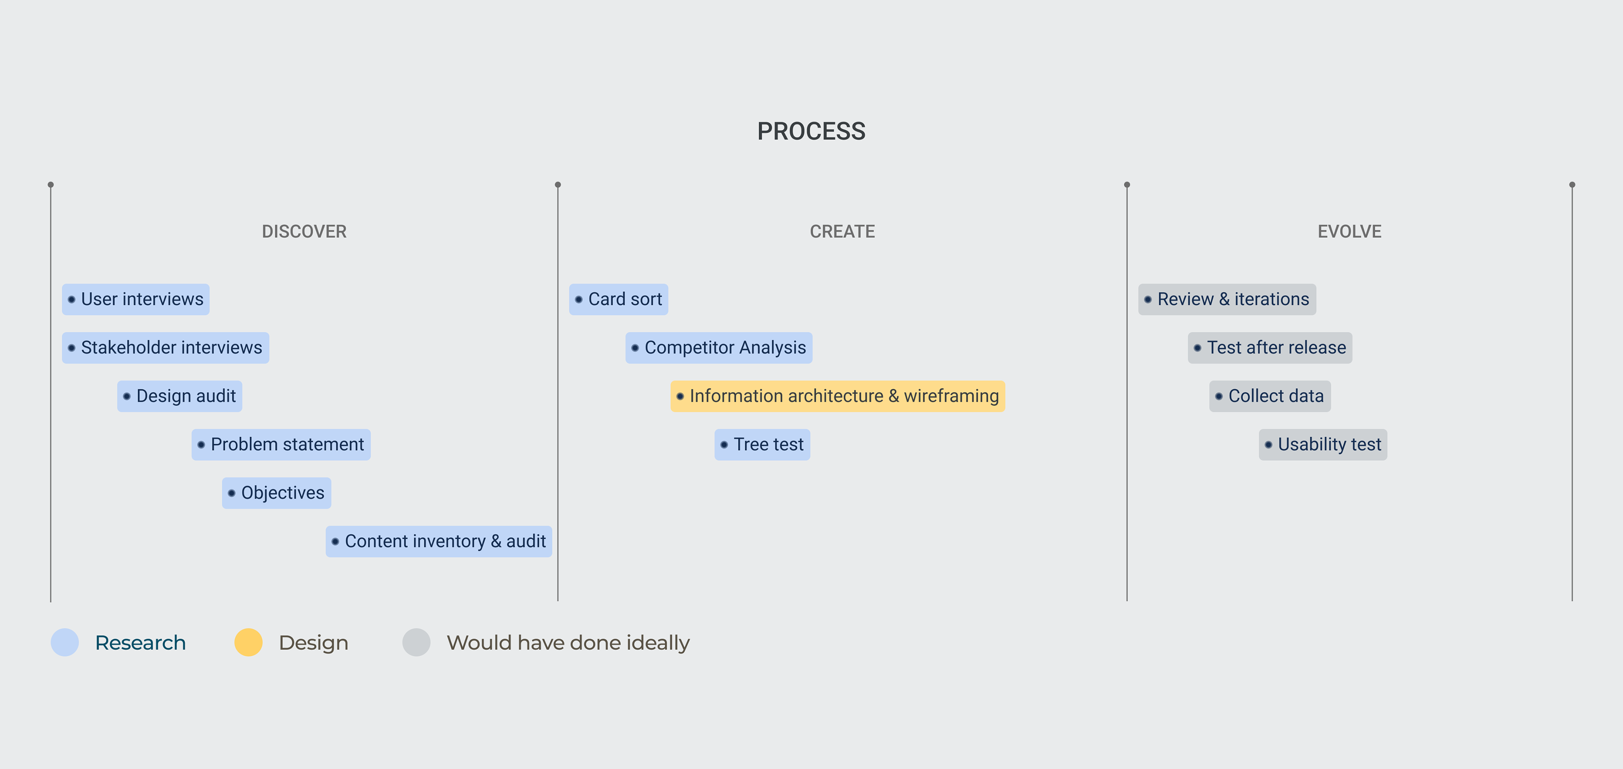Select the Usability test tag

tap(1322, 444)
